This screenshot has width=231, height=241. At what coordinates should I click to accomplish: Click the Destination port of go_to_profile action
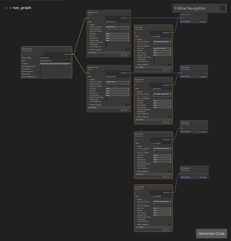[x=171, y=192]
